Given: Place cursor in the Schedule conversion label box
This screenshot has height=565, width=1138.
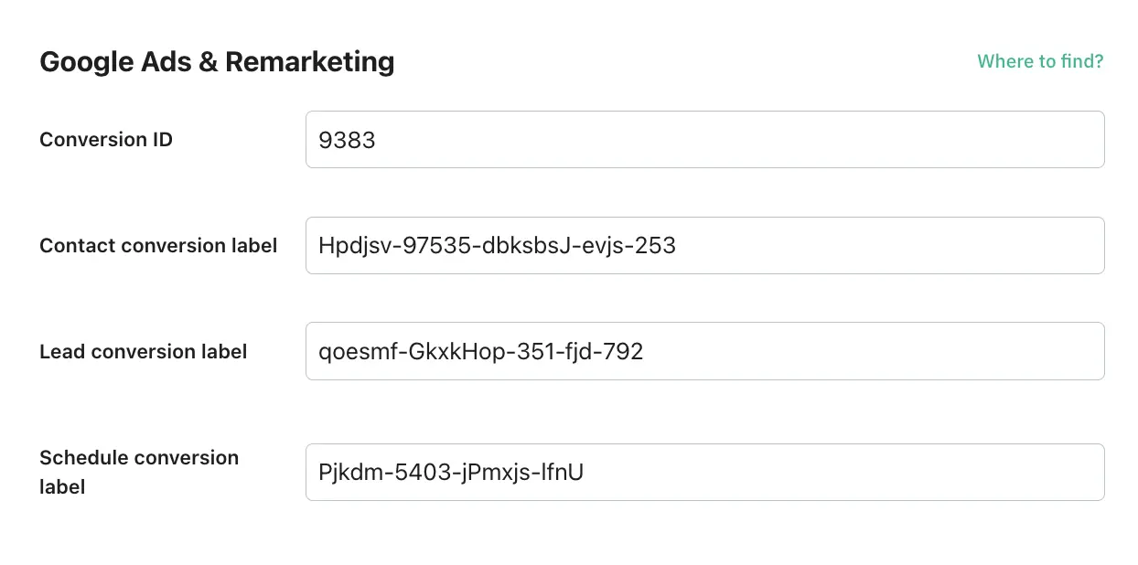Looking at the screenshot, I should click(704, 472).
